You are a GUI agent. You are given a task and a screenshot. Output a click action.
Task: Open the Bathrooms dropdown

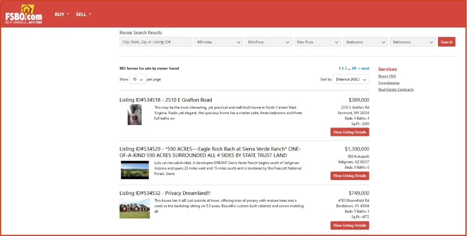pos(413,42)
